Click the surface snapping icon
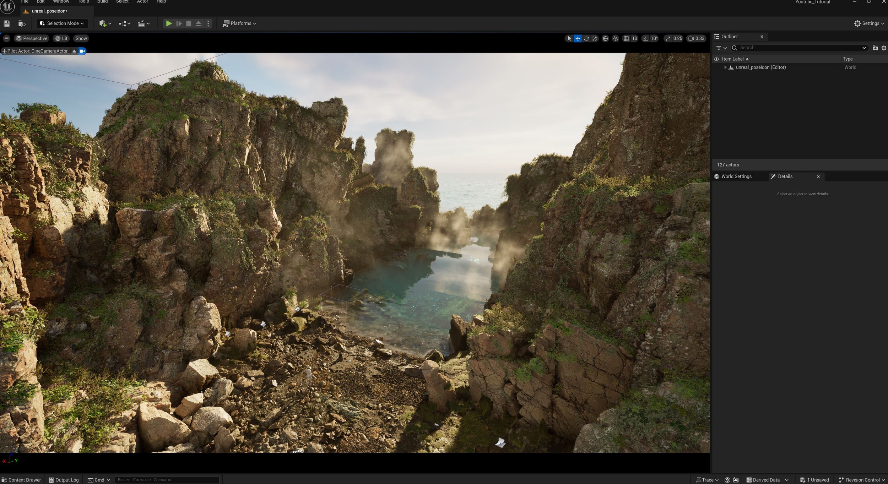Viewport: 888px width, 484px height. tap(615, 38)
